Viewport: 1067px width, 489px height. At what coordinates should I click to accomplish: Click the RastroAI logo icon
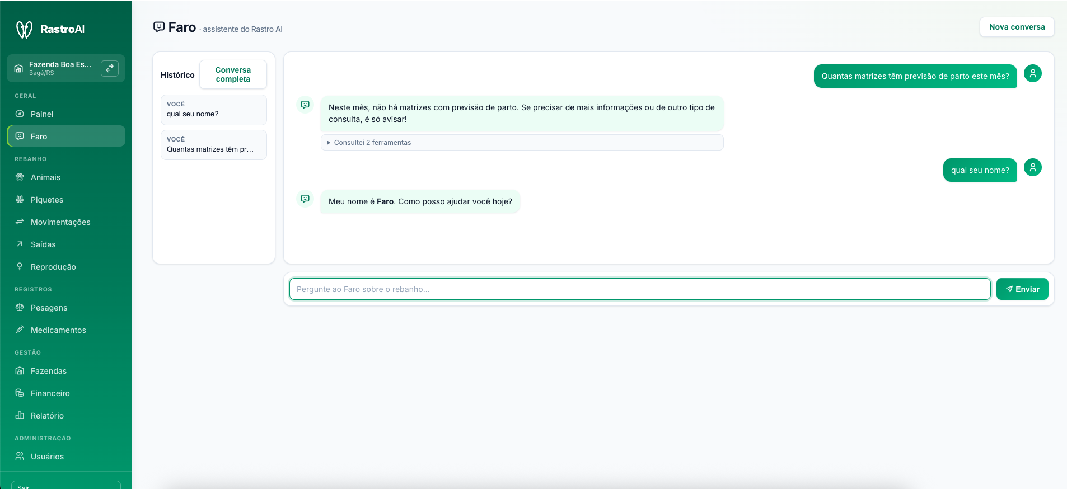pos(24,29)
